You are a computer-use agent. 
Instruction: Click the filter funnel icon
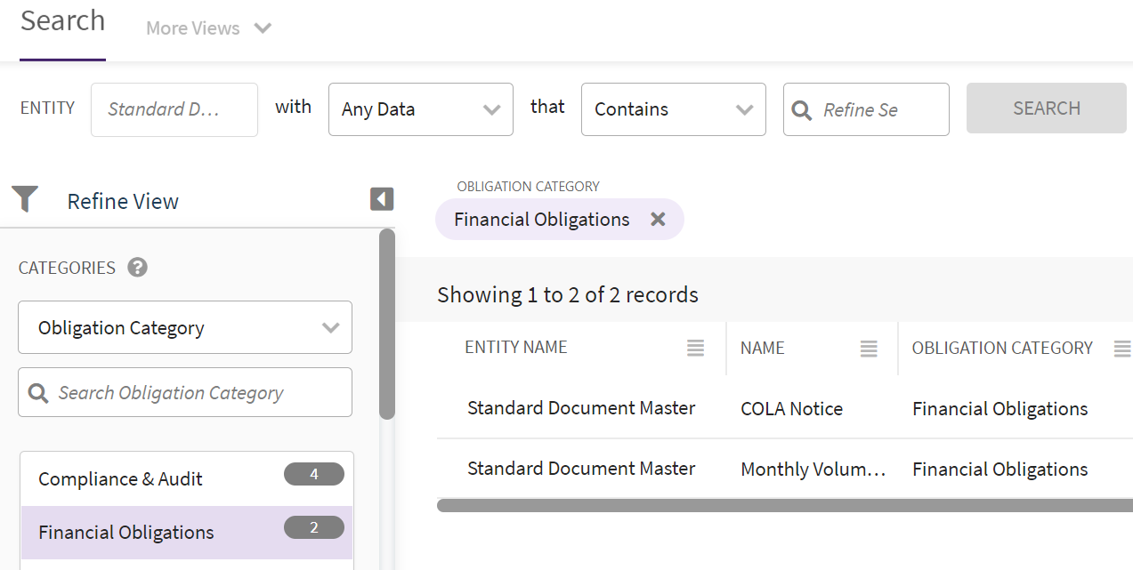25,199
